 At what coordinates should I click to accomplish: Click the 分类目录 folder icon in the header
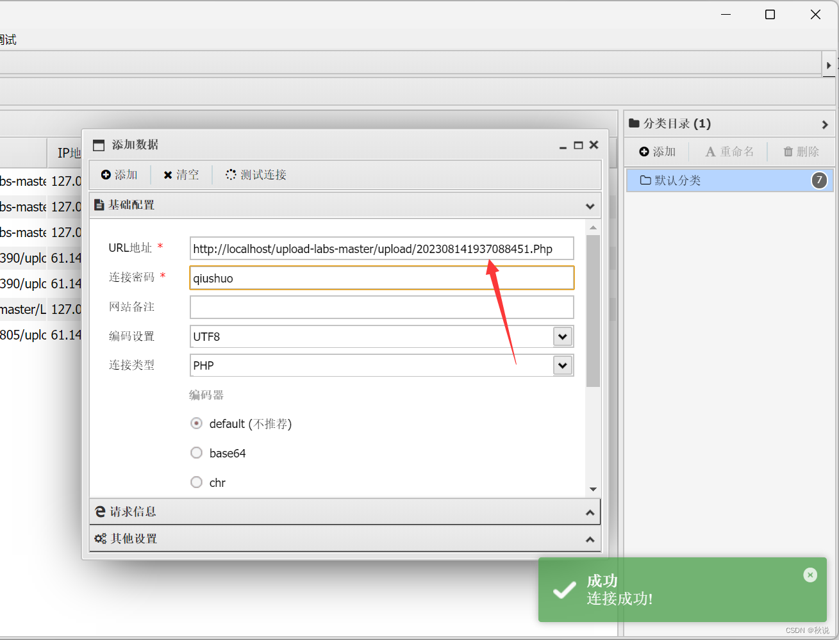point(635,123)
